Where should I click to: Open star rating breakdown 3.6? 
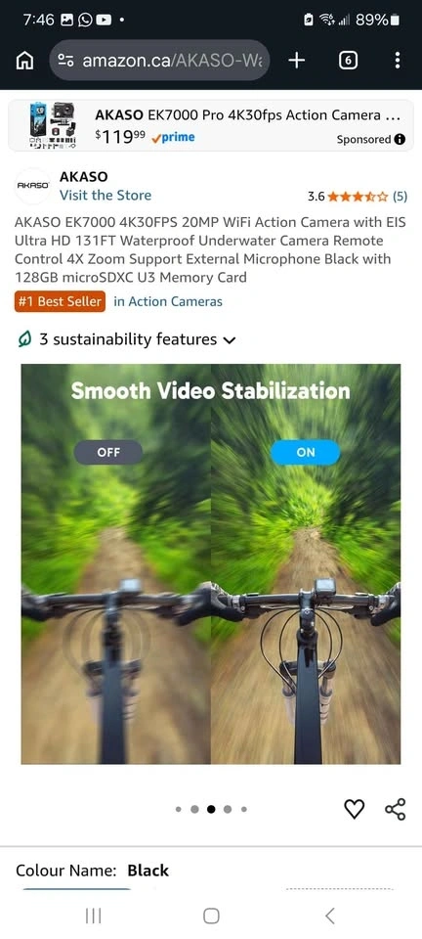pos(358,196)
